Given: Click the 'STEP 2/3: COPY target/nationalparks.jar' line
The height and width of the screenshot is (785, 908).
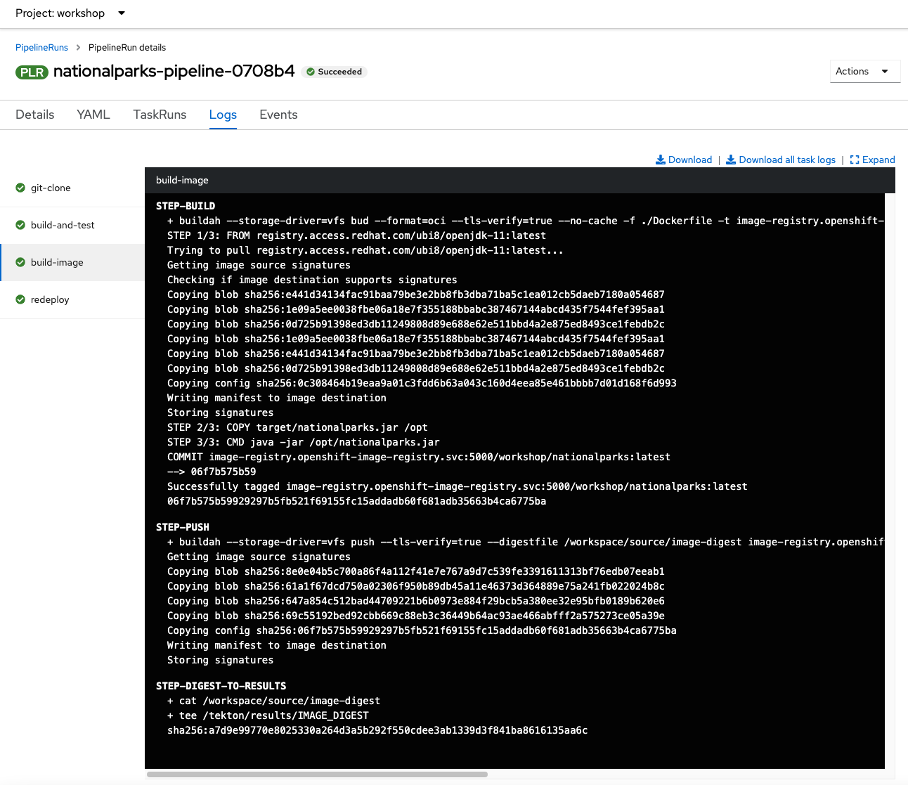Looking at the screenshot, I should pyautogui.click(x=297, y=427).
